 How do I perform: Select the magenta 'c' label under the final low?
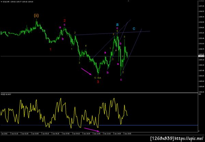[121, 80]
